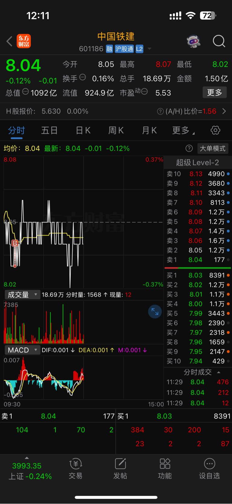The image size is (232, 504).
Task: Tap sell queue order 104
Action: pyautogui.click(x=22, y=430)
